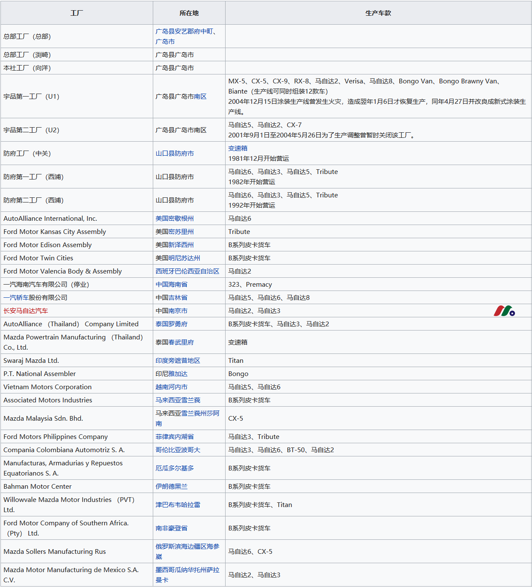This screenshot has height=587, width=532.
Task: Visit the 菲律宾内湖省 link
Action: pos(174,437)
